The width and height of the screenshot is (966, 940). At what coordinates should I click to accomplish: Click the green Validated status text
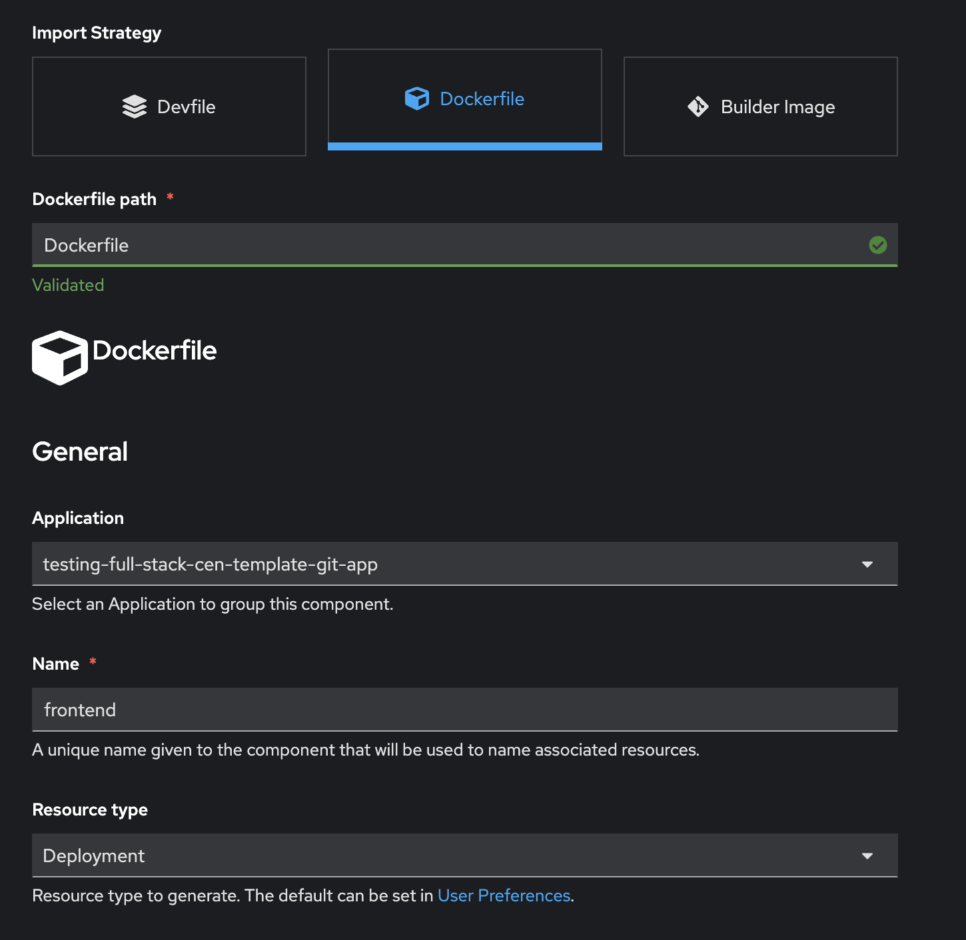(68, 285)
